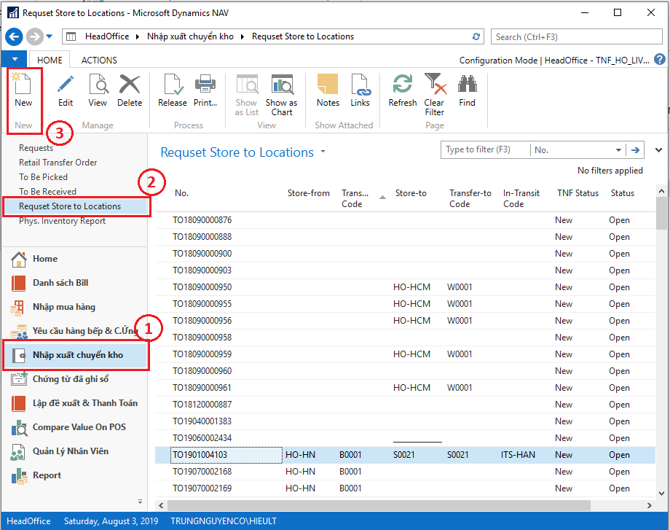Viewport: 670px width, 530px height.
Task: Delete the selected record
Action: (130, 90)
